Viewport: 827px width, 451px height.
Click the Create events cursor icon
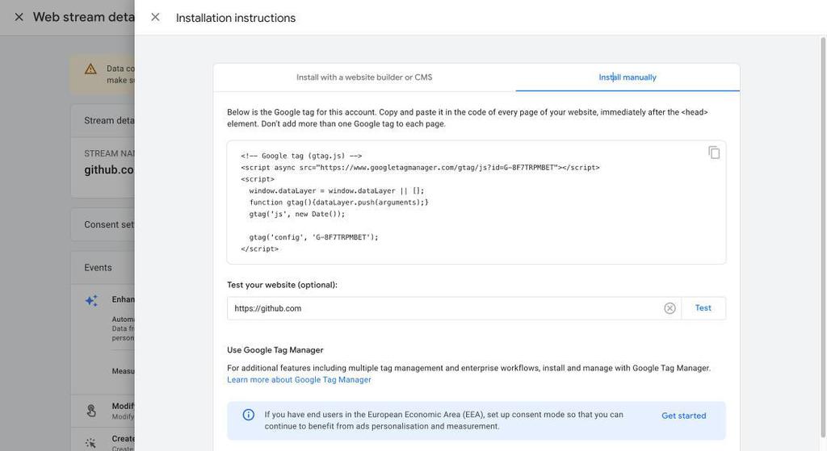tap(91, 443)
